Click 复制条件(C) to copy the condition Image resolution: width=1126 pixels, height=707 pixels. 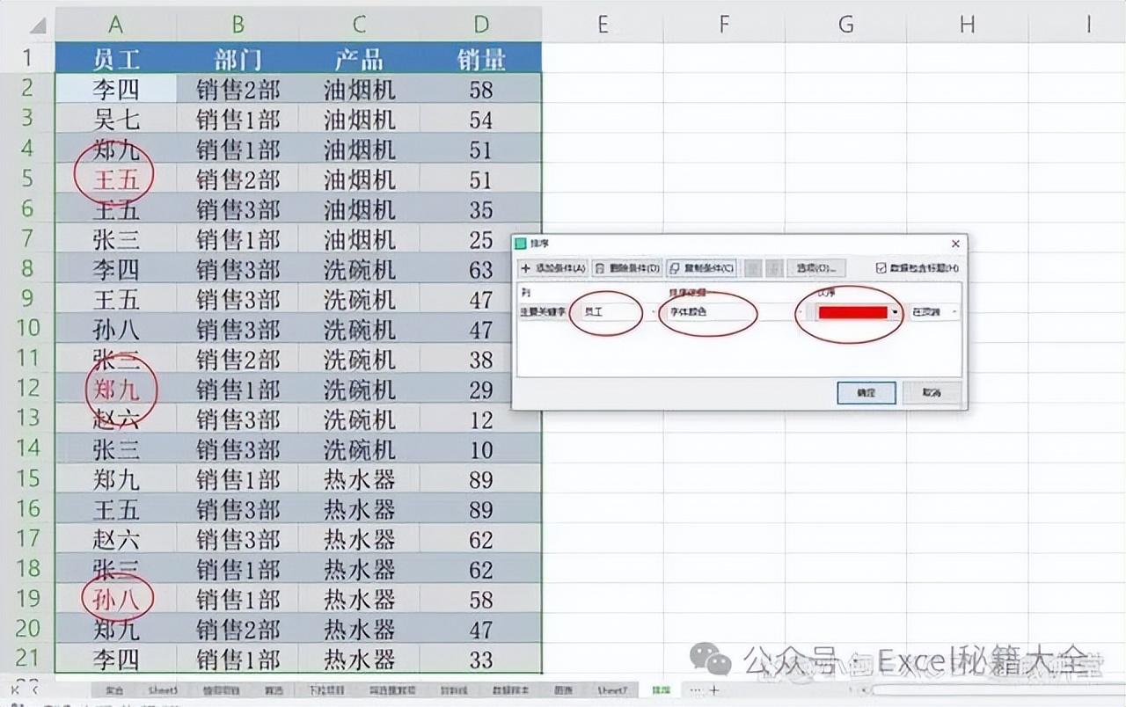[x=701, y=267]
